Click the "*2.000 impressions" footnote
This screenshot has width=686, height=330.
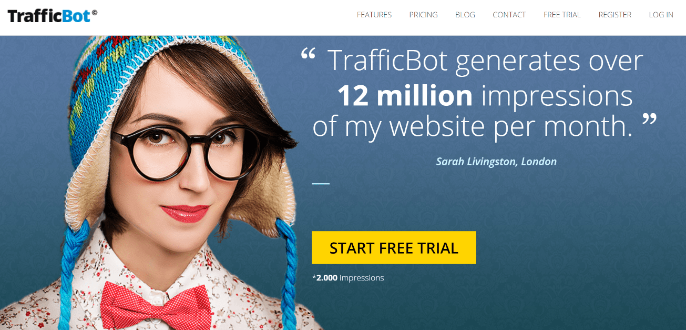point(348,277)
